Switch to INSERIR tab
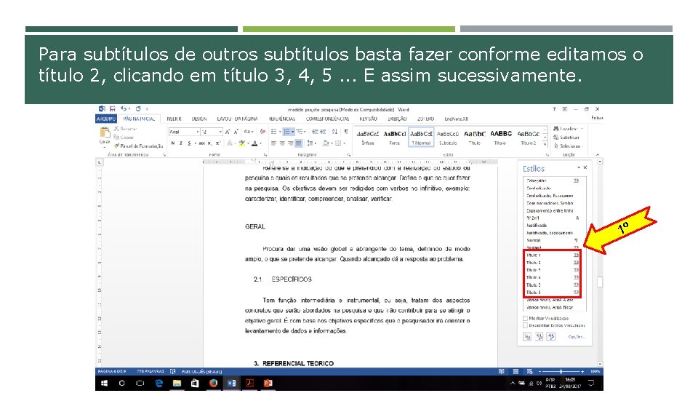 coord(174,119)
